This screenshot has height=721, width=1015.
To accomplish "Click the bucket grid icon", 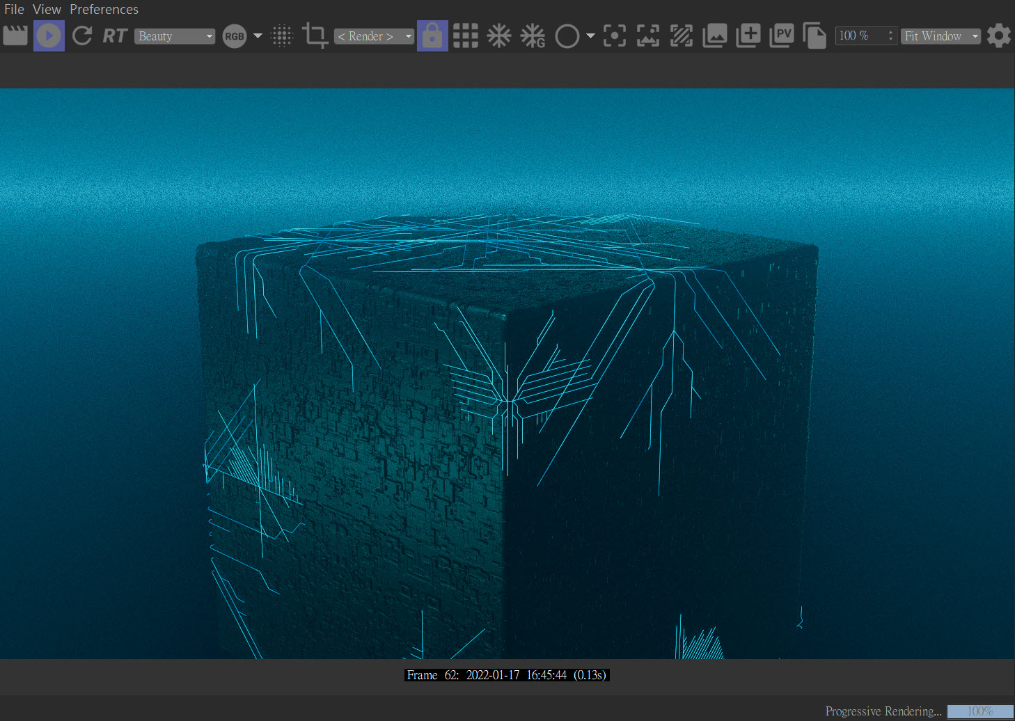I will (466, 35).
